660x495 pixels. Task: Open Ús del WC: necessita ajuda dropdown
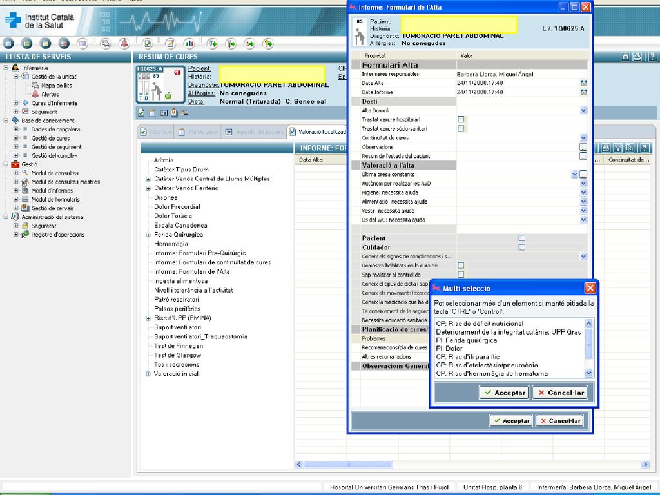583,220
